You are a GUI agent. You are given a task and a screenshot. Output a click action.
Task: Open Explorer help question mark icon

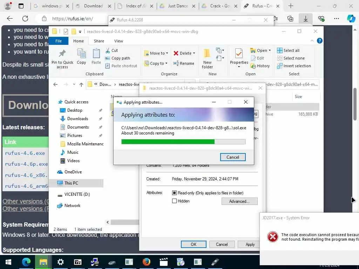[x=320, y=41]
